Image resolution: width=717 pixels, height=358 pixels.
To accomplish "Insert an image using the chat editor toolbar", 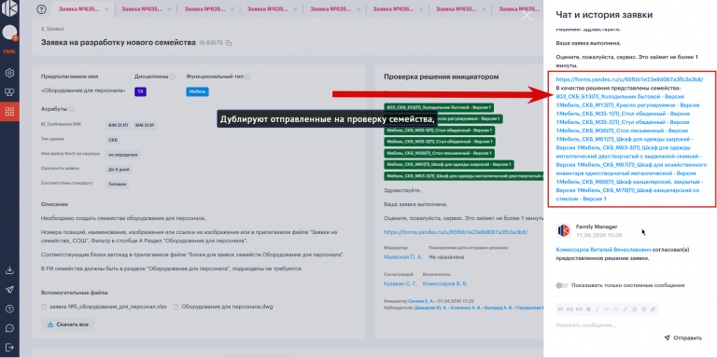I will [x=635, y=310].
